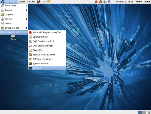
Task: Click the red bug alert tray icon
Action: click(96, 2)
